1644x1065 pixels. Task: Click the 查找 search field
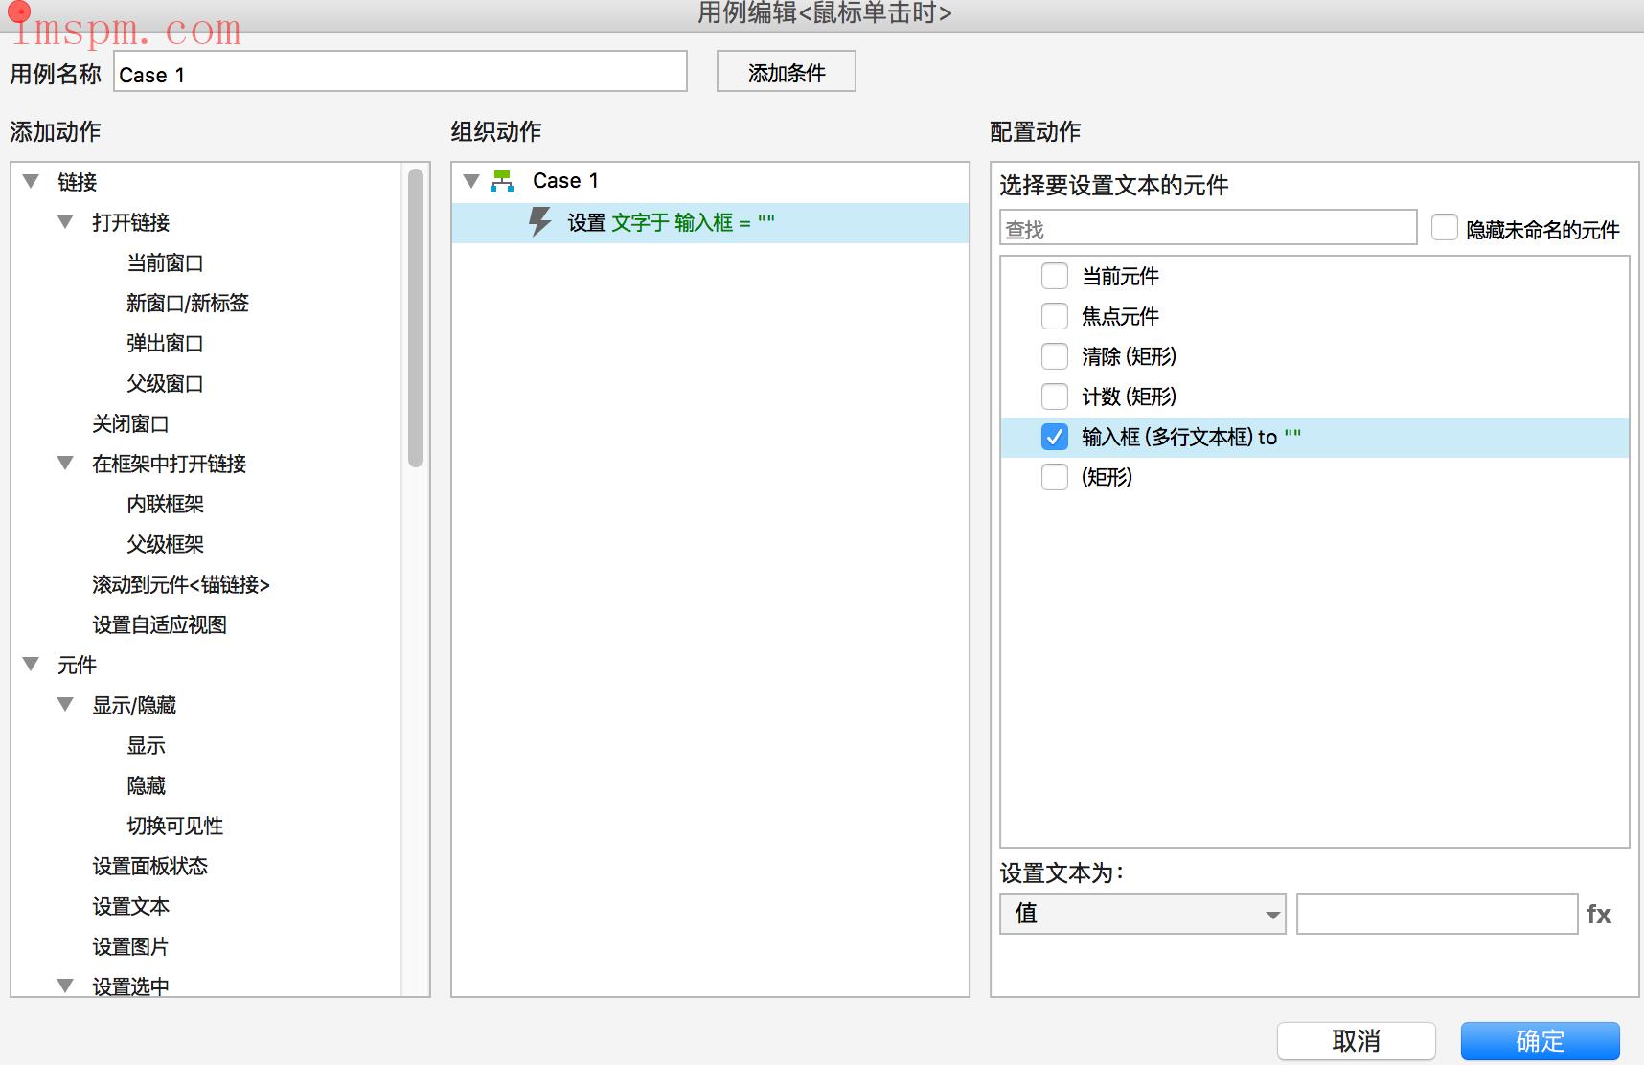pos(1208,228)
